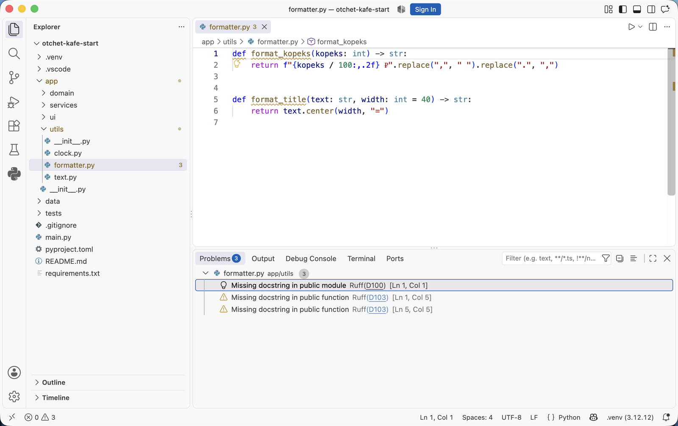Open requirements.txt file
This screenshot has height=426, width=678.
(x=108, y=273)
